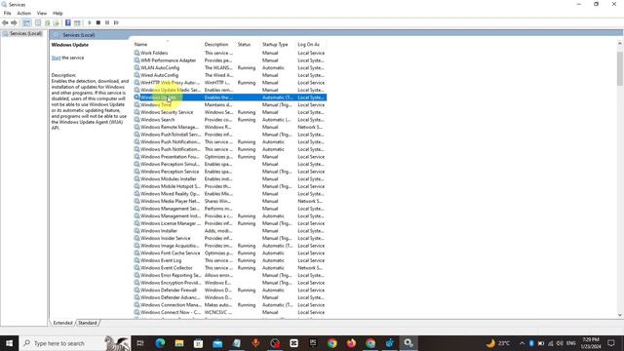Screen dimensions: 624x351
Task: Click the Stop Service square icon
Action: pos(98,22)
